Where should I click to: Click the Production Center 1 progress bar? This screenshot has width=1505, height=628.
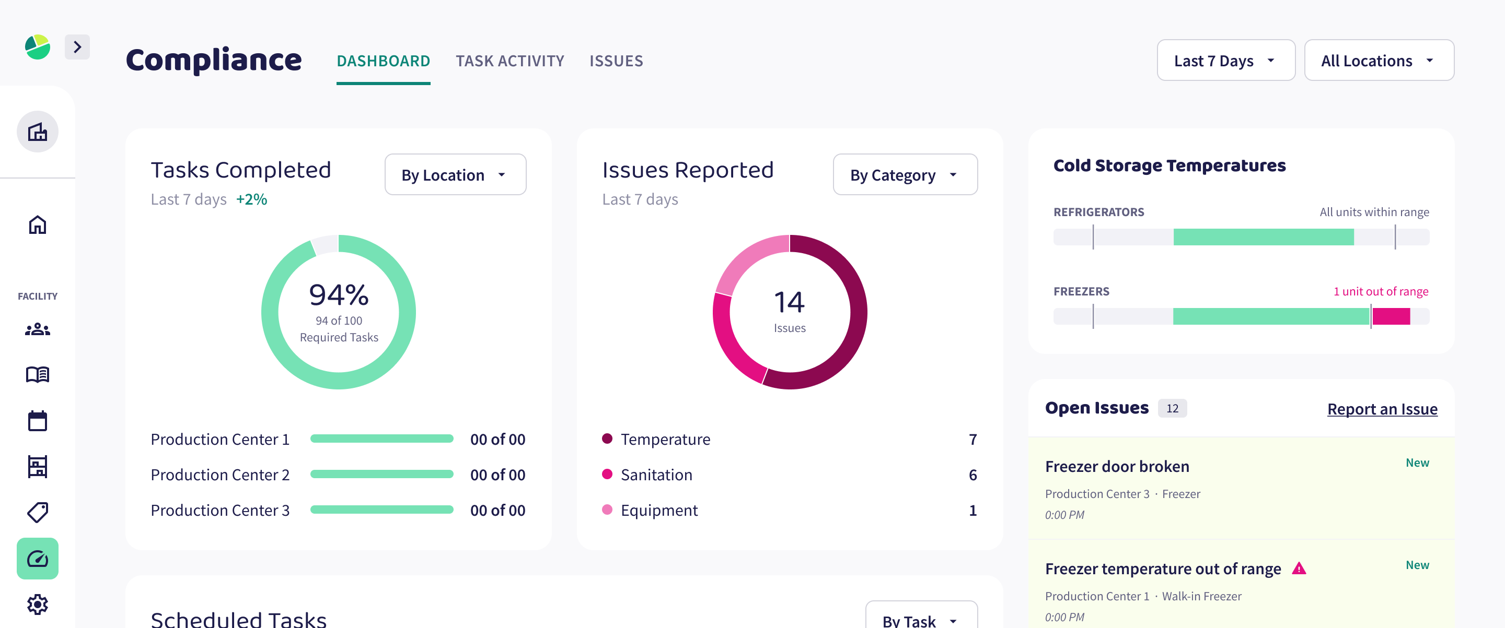[381, 439]
